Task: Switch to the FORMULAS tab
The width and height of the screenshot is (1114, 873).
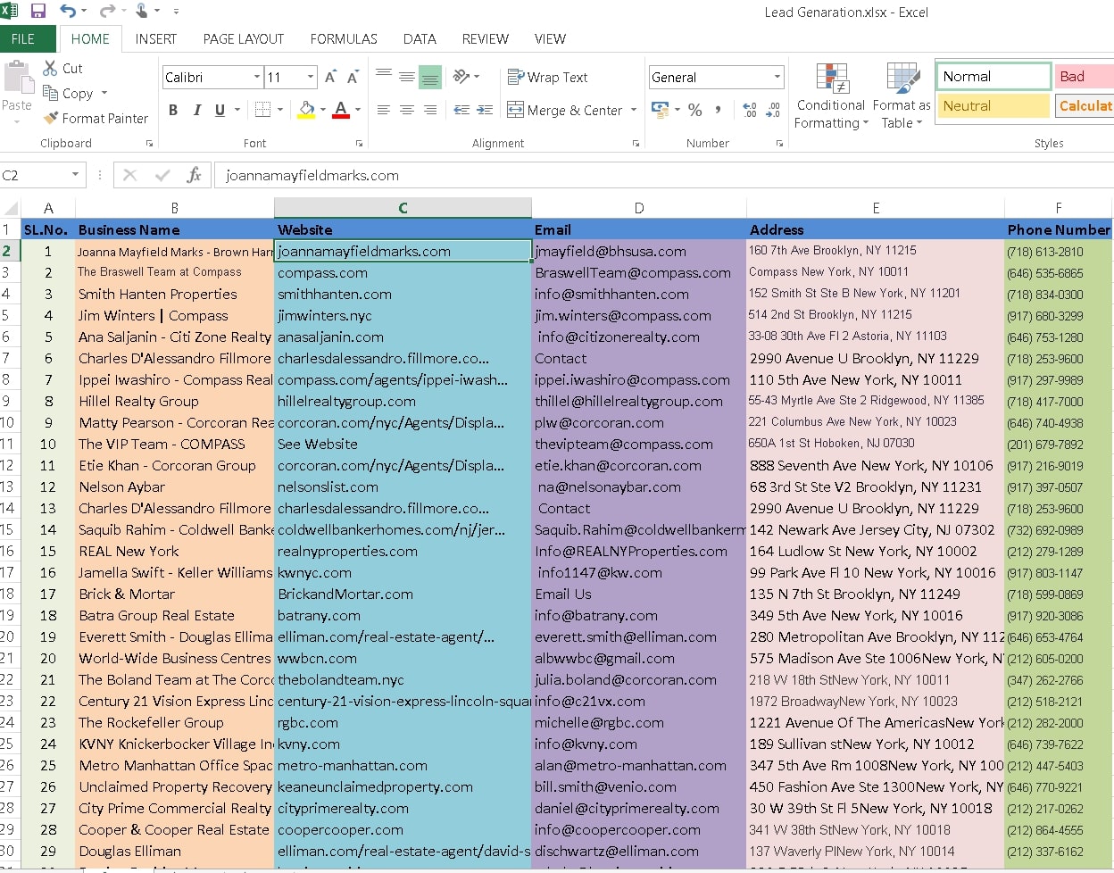Action: (x=344, y=39)
